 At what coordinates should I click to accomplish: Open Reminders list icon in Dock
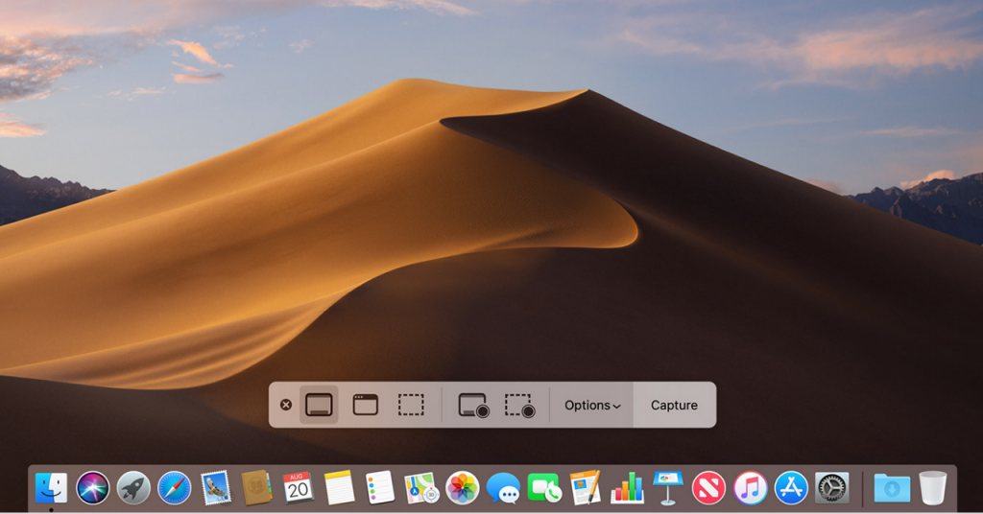tap(380, 487)
